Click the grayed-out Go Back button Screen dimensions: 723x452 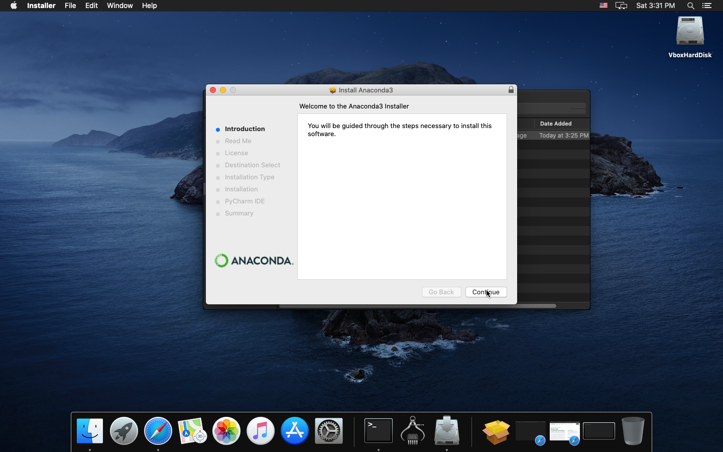tap(441, 292)
